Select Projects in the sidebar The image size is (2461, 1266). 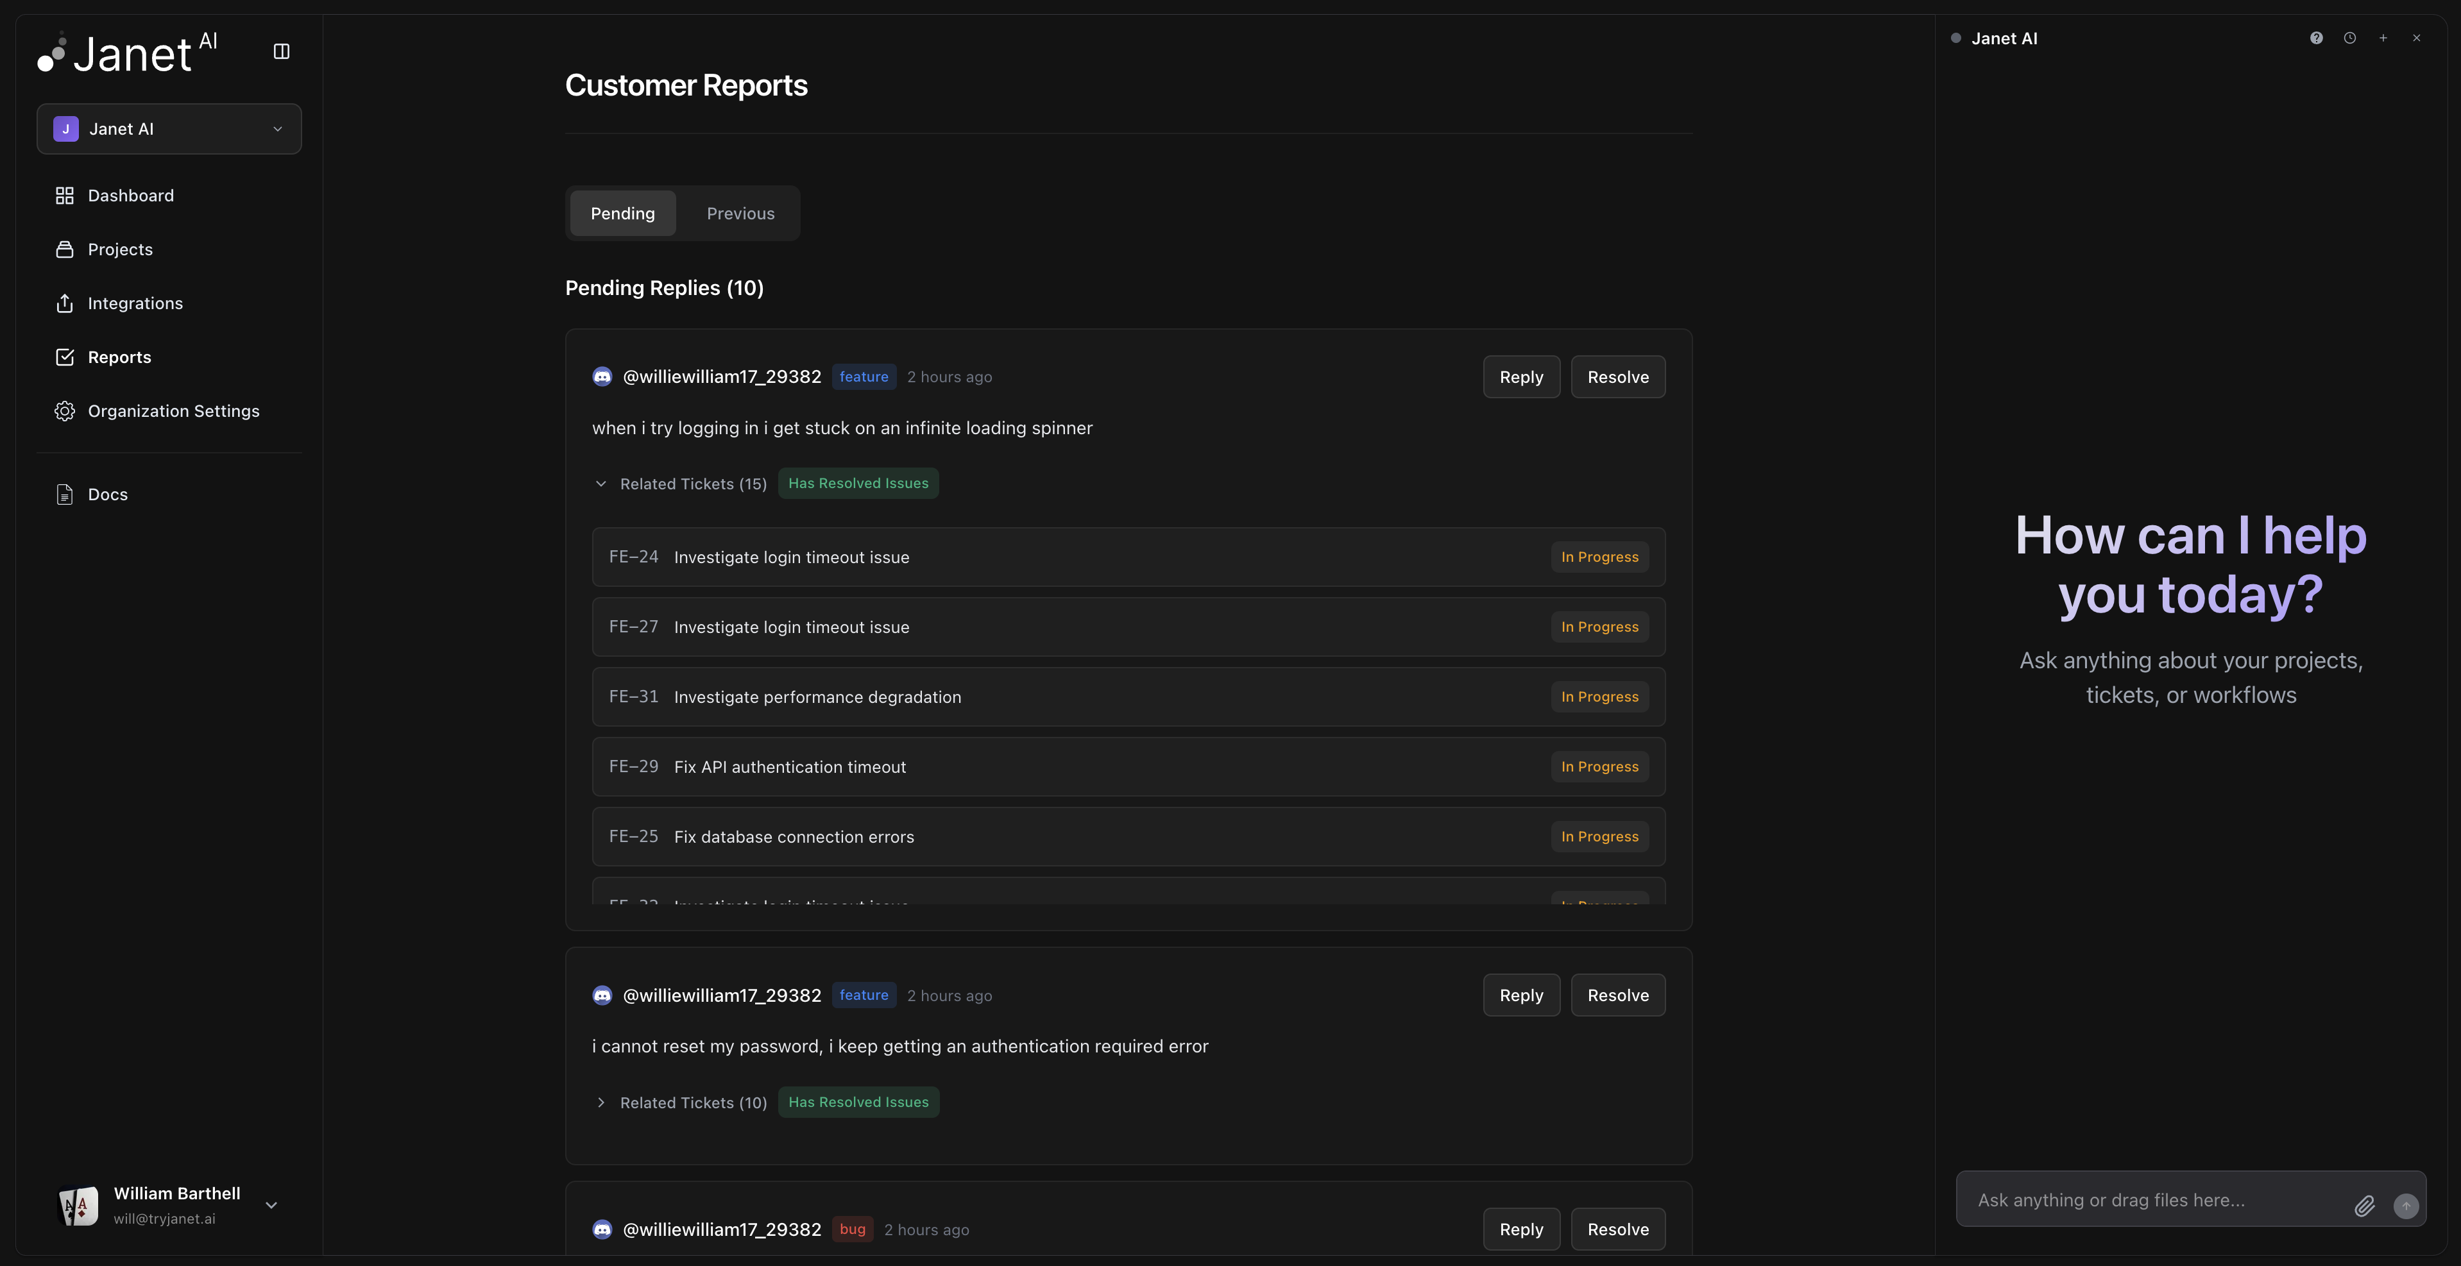119,248
